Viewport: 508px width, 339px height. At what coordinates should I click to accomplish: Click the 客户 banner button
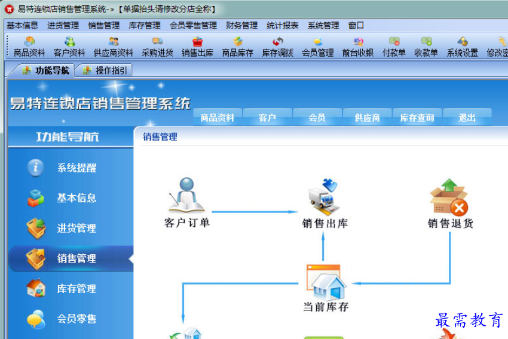(267, 118)
